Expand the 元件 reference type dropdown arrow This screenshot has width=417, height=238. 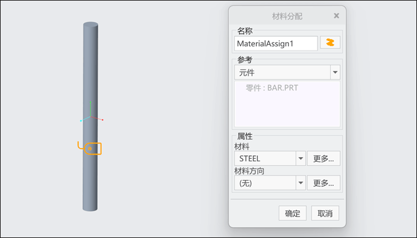tap(335, 72)
